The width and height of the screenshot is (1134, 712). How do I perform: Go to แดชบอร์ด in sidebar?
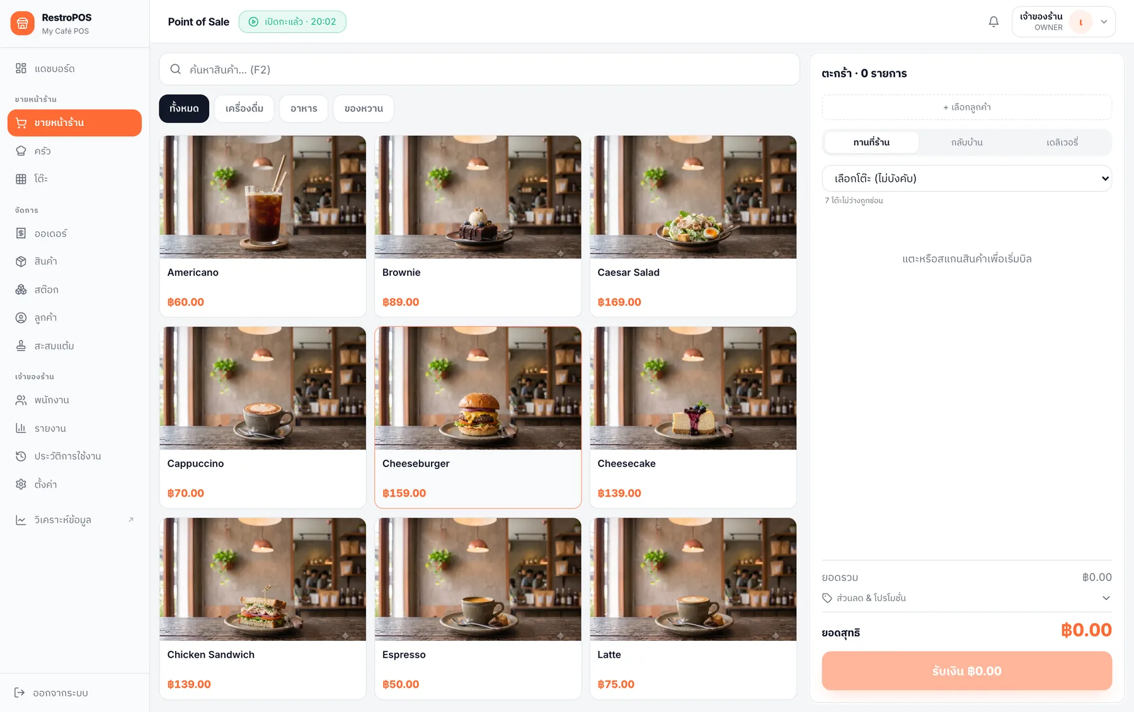74,69
